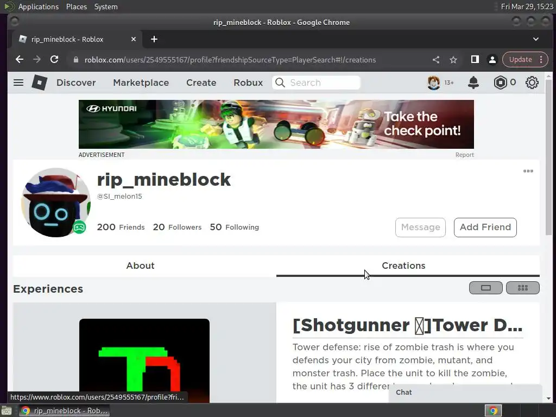Click the 13+ age label
This screenshot has height=417, width=556.
point(449,83)
